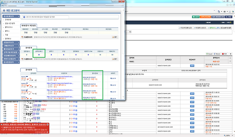The width and height of the screenshot is (235, 137).
Task: Click the 구글 count 0 in the statistics table
Action: [64, 55]
